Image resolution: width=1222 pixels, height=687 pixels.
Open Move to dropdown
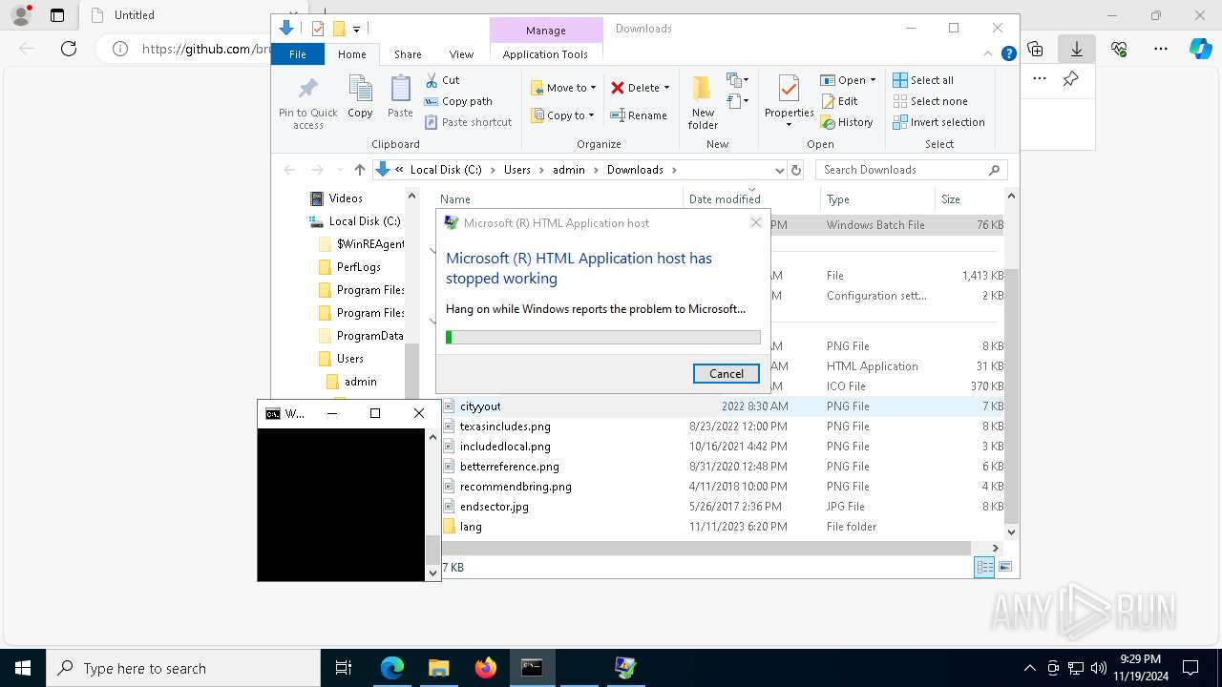point(563,88)
